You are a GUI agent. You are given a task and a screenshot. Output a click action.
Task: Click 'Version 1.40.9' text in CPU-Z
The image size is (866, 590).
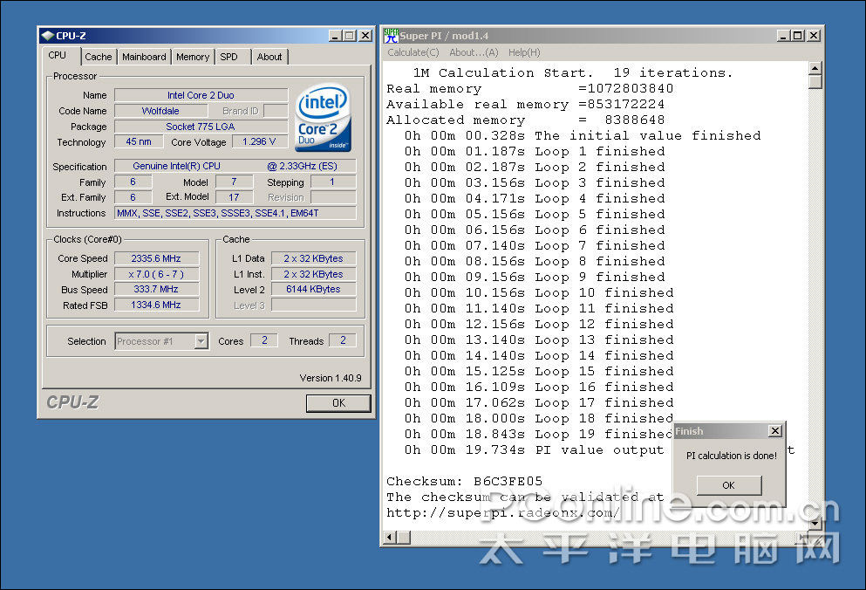pos(331,378)
